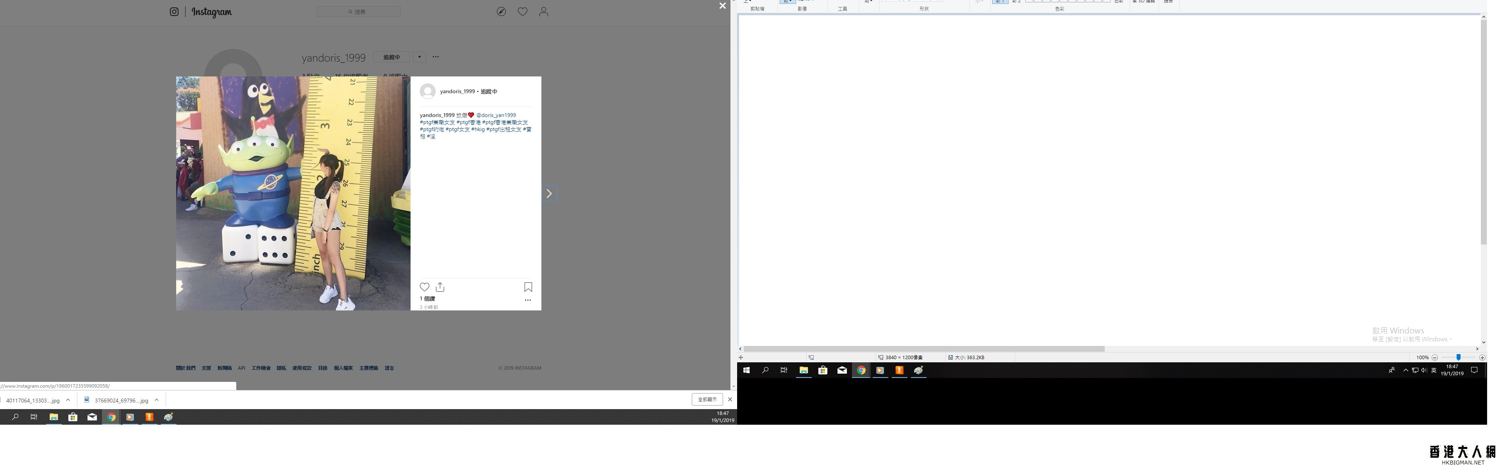The height and width of the screenshot is (468, 1500).
Task: Click the 追蹤中 following button on profile header
Action: pos(391,57)
